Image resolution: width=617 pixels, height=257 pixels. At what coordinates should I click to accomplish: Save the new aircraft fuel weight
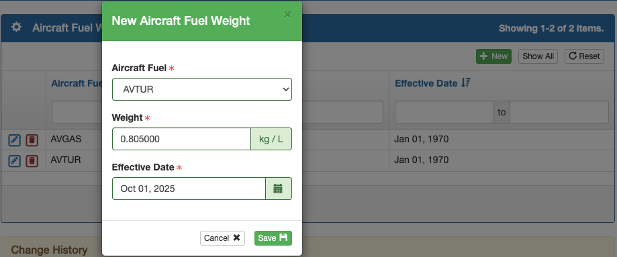273,238
